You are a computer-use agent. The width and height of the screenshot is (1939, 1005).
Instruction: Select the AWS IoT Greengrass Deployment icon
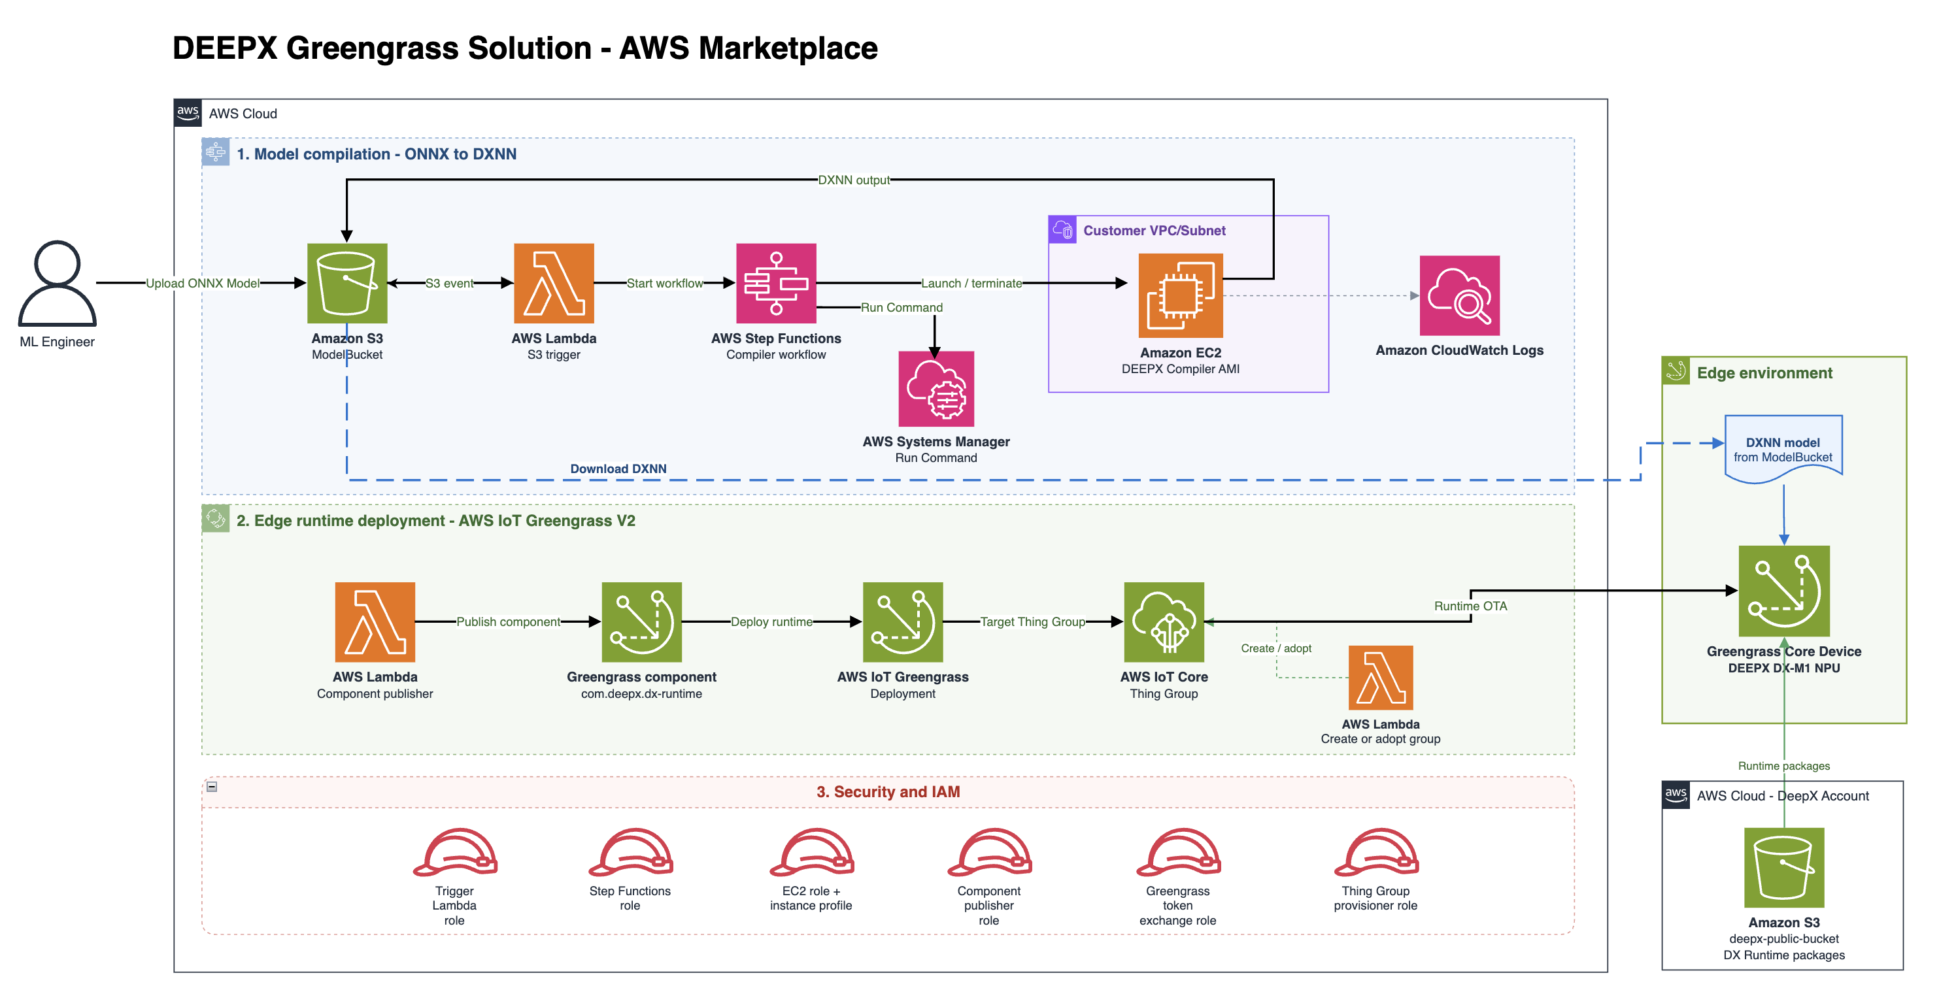pyautogui.click(x=903, y=621)
